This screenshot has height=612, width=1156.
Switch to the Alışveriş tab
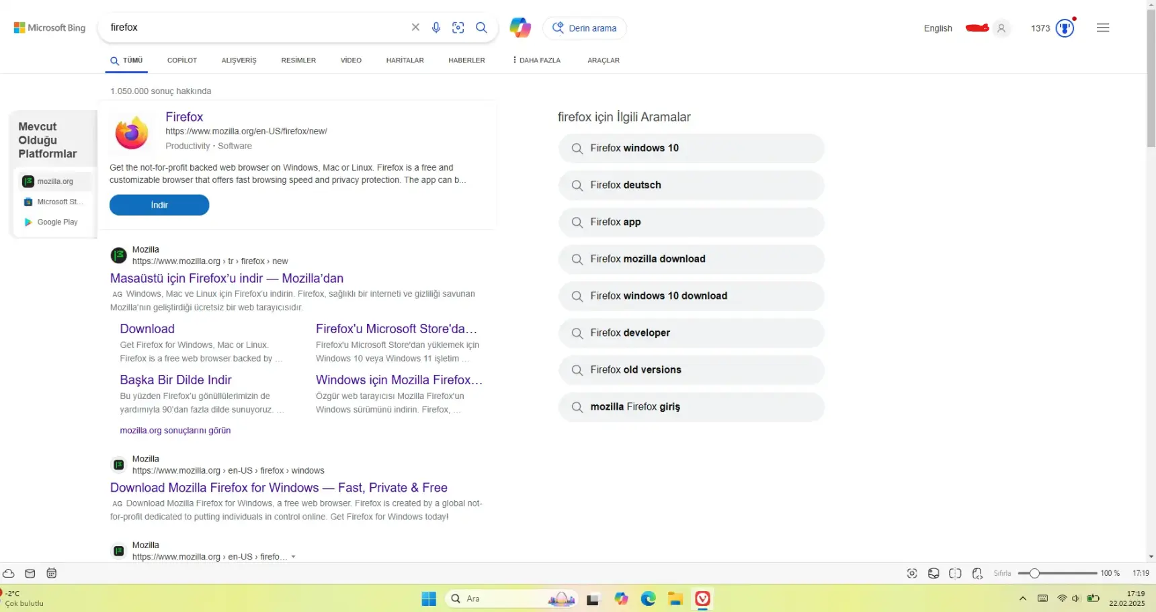point(239,60)
